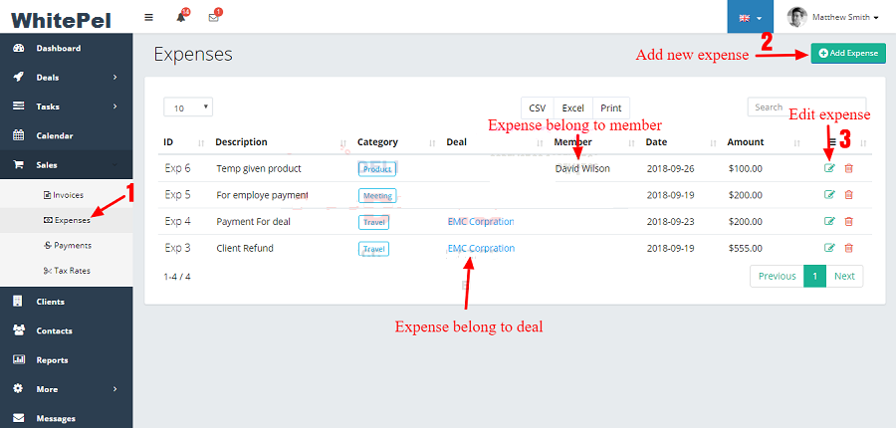The image size is (896, 428).
Task: Open rows-per-page dropdown showing 10
Action: (188, 107)
